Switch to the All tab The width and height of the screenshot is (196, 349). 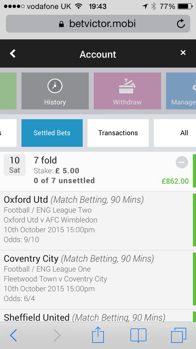175,133
